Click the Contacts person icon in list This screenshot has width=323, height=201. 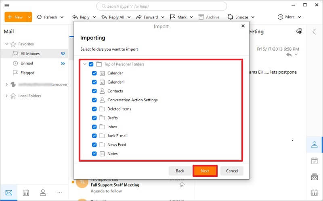pos(102,91)
